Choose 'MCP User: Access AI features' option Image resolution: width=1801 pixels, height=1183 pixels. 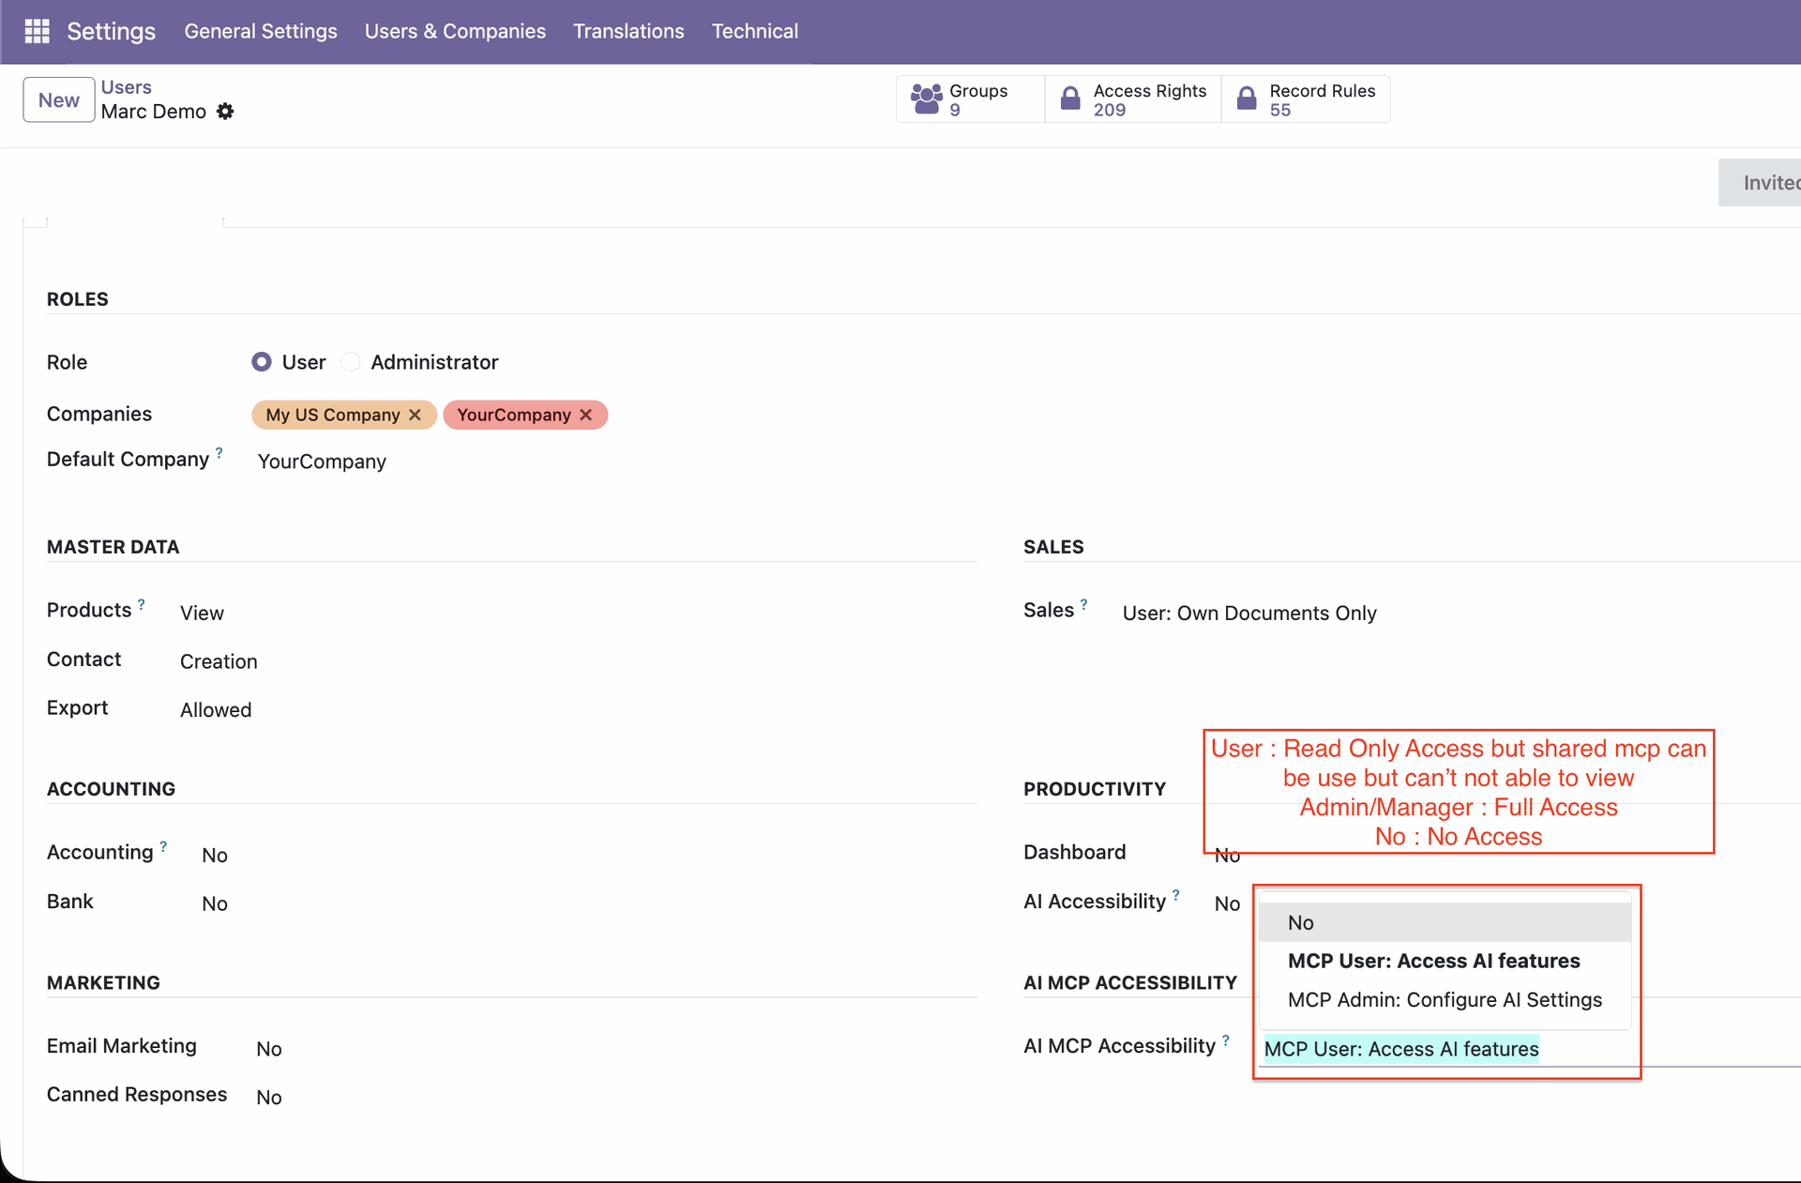click(x=1445, y=961)
